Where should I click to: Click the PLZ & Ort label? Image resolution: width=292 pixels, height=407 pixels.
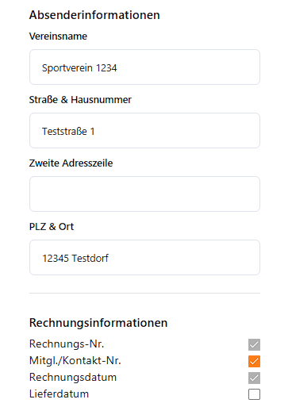click(52, 227)
